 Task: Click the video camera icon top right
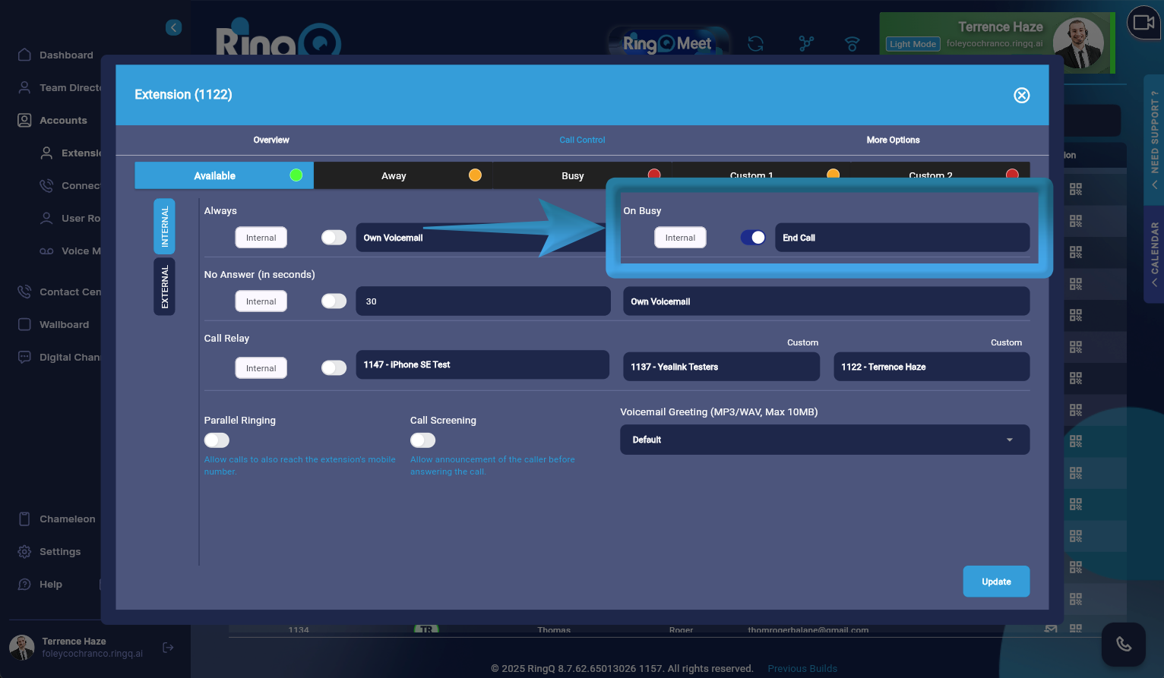click(x=1143, y=23)
